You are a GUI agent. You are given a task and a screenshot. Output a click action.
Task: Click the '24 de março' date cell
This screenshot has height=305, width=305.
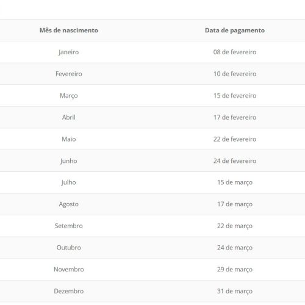[x=235, y=248]
